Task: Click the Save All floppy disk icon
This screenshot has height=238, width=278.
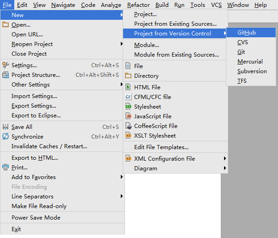Action: point(6,127)
